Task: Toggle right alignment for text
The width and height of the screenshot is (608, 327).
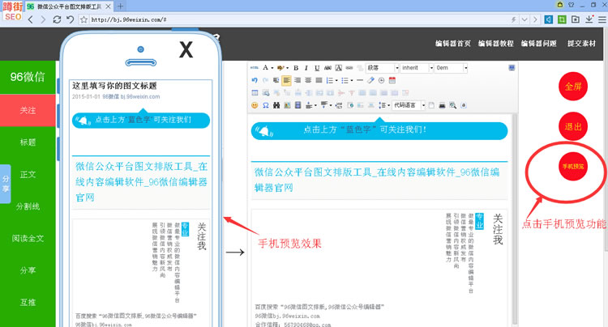Action: 308,80
